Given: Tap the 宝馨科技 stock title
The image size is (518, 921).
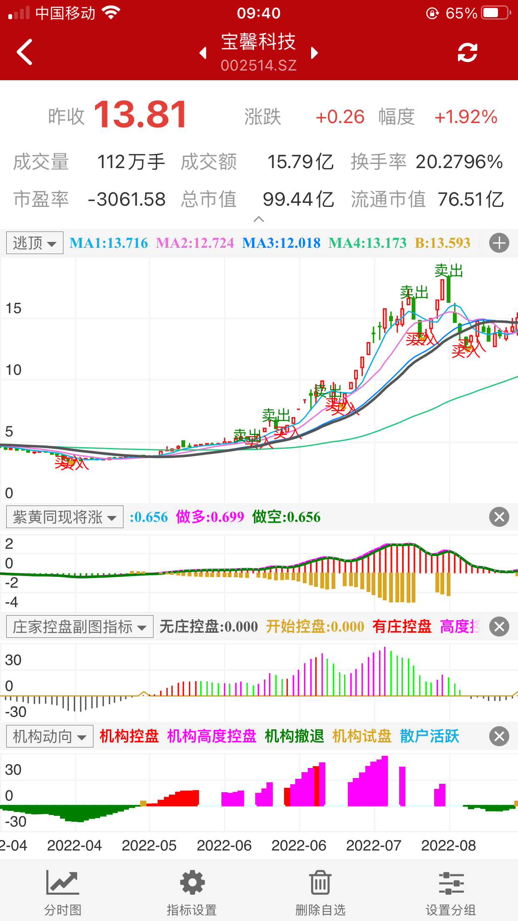Looking at the screenshot, I should [x=259, y=42].
